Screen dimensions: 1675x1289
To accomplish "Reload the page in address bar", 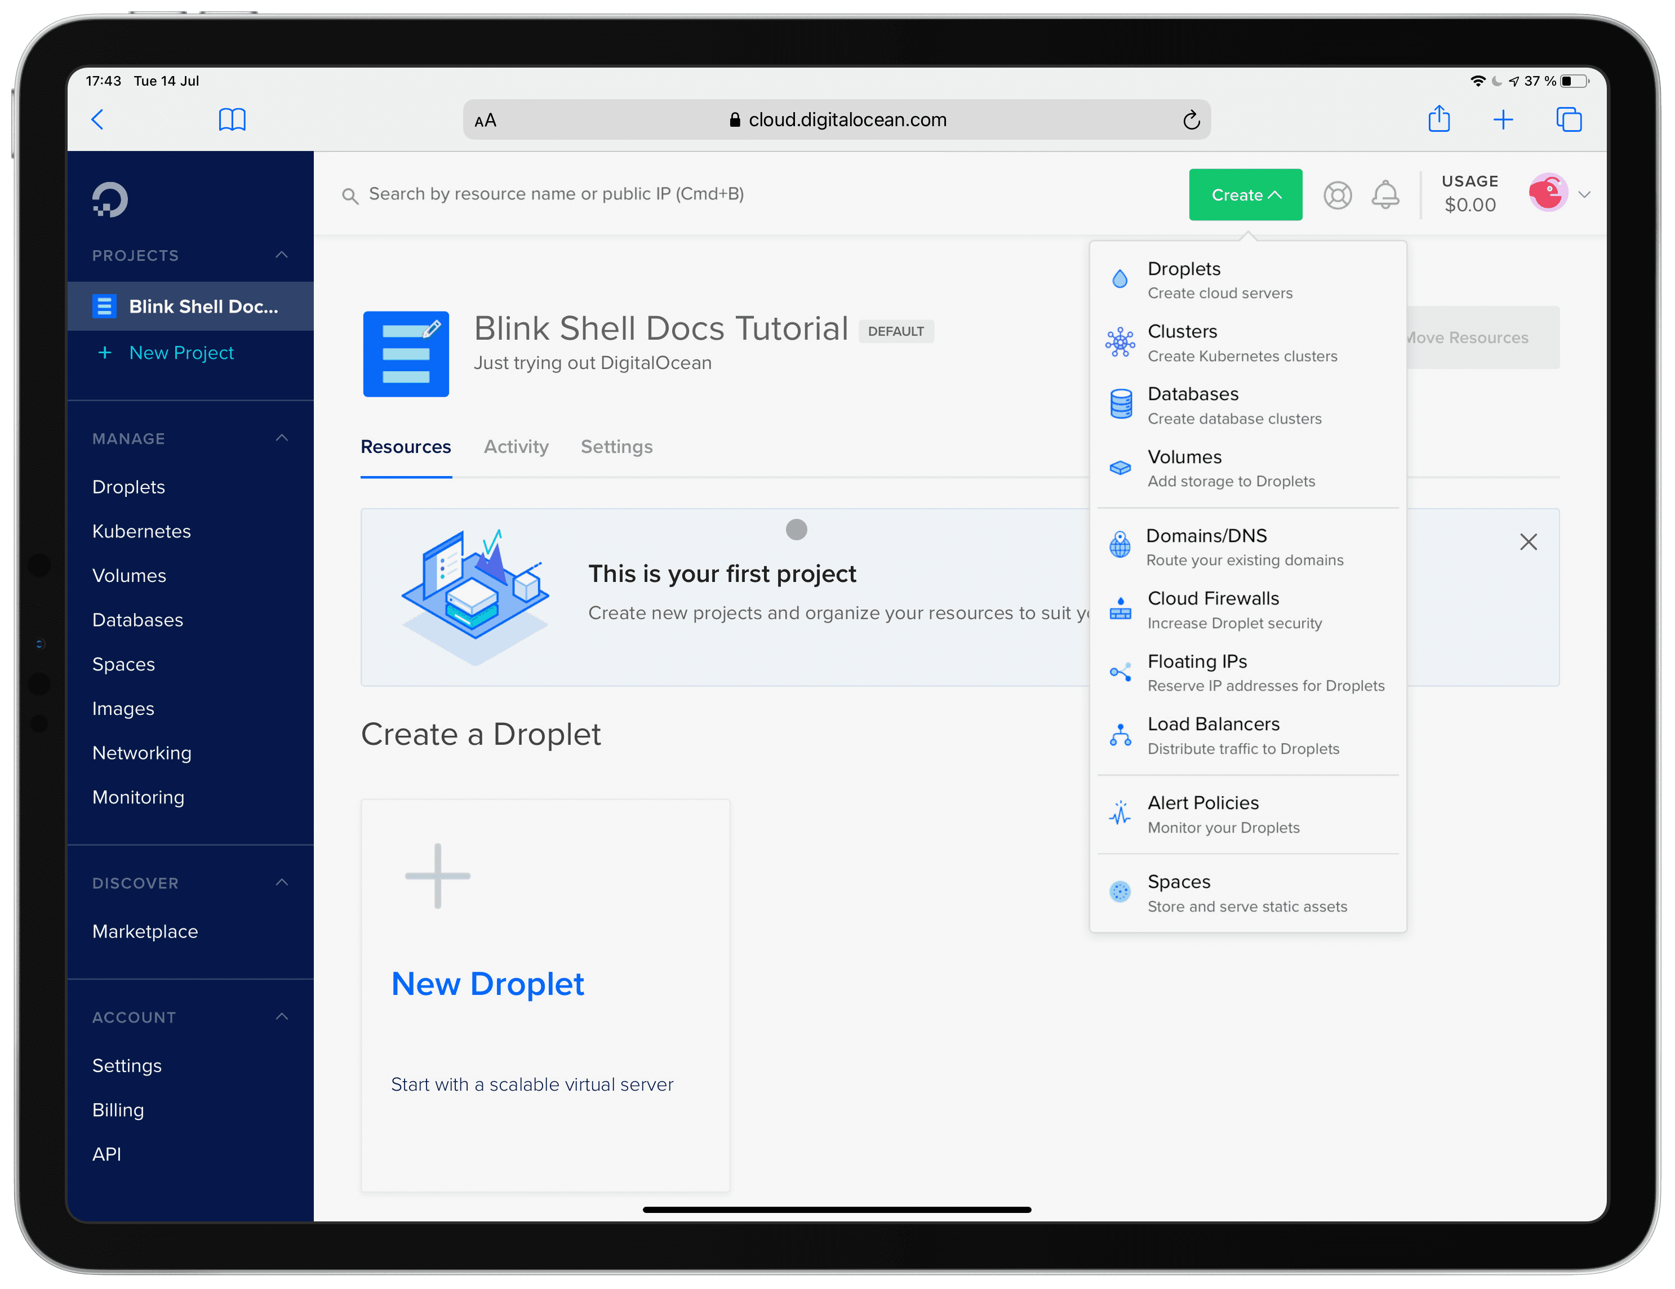I will [1190, 119].
